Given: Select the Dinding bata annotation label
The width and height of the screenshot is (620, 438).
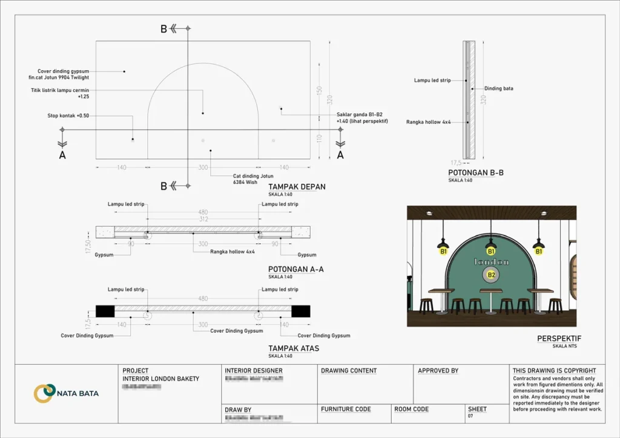Looking at the screenshot, I should pos(499,88).
